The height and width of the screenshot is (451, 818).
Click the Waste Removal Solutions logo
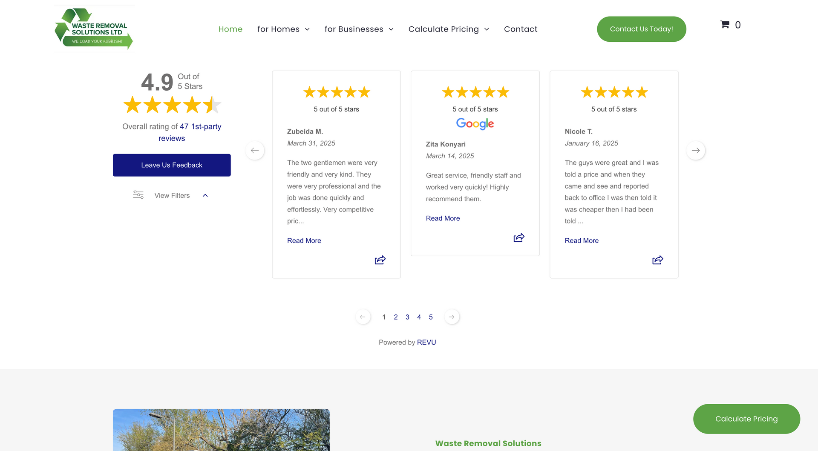94,29
